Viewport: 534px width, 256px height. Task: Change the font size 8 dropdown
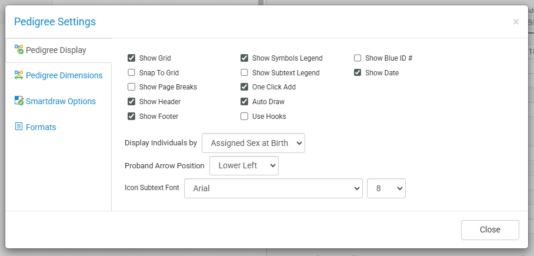pyautogui.click(x=386, y=189)
